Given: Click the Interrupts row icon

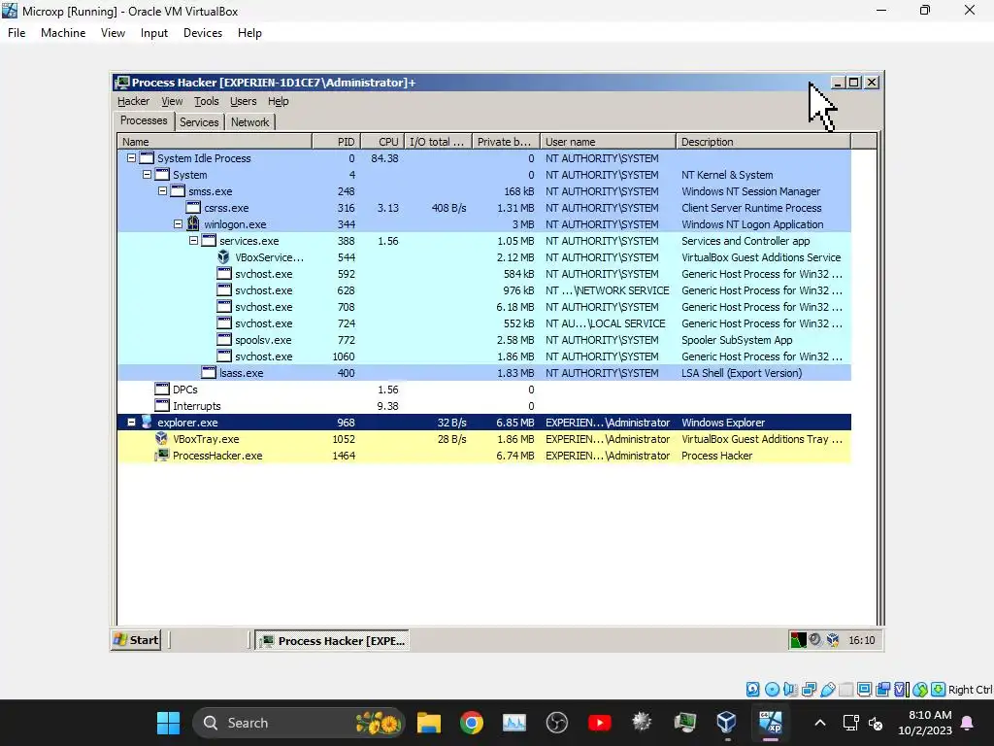Looking at the screenshot, I should 162,405.
